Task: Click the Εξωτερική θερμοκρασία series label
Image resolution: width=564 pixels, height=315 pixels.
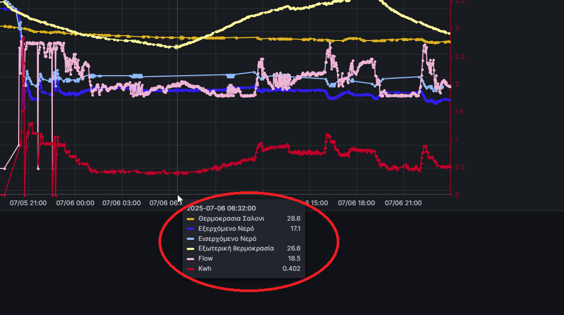Action: (236, 248)
